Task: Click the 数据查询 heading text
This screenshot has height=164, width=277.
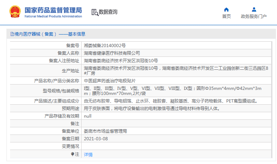Action: (x=108, y=12)
